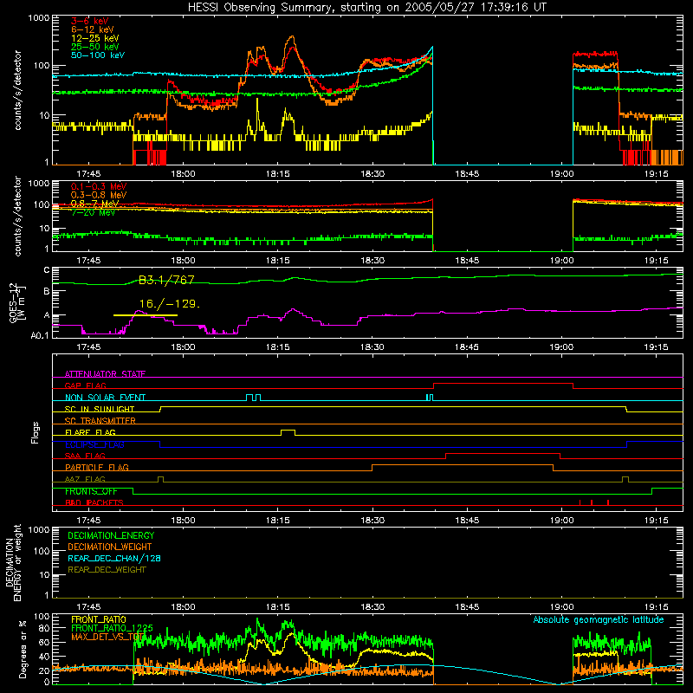Viewport: 693px width, 693px height.
Task: Select the REAR_DEC_CHAN/128 legend label
Action: coord(114,558)
